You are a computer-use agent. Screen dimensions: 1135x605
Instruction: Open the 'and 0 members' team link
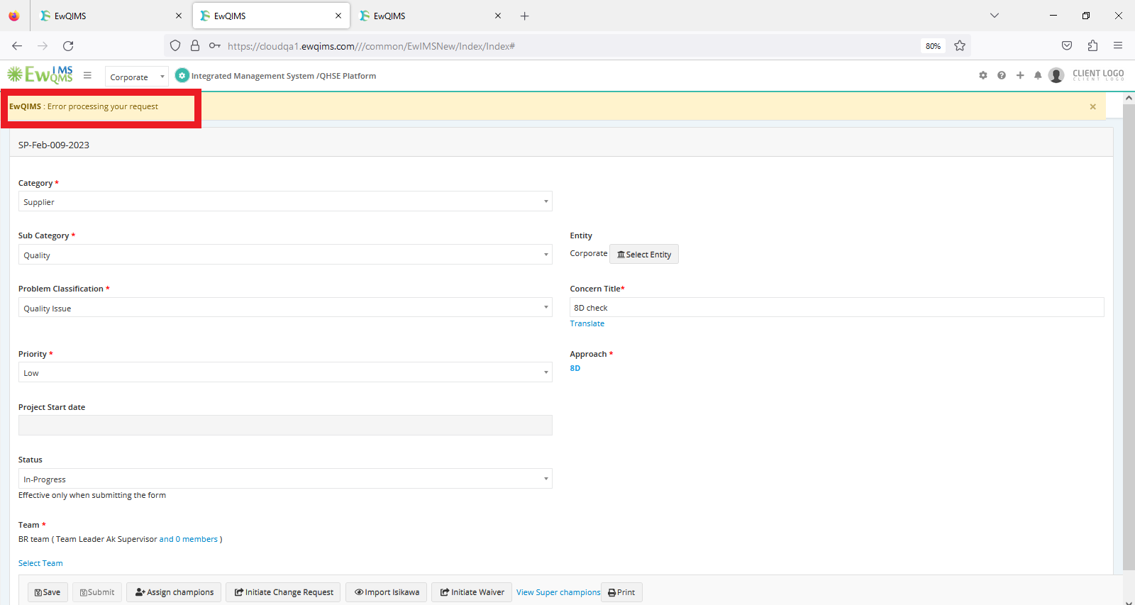pos(189,539)
